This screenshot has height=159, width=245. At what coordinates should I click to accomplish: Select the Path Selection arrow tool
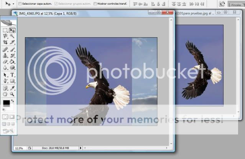pos(5,75)
